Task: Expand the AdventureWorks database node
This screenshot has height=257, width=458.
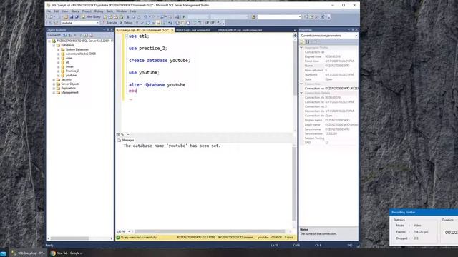Action: [x=58, y=54]
